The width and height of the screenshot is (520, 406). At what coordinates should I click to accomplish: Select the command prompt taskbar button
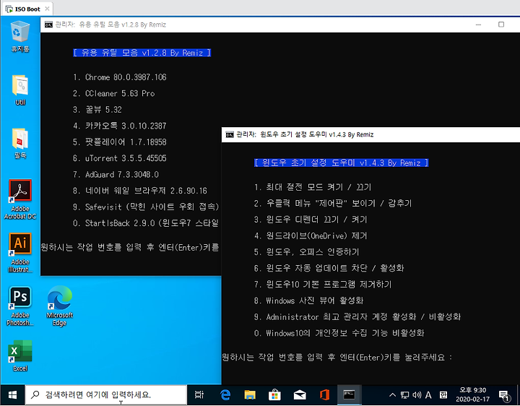[x=350, y=394]
